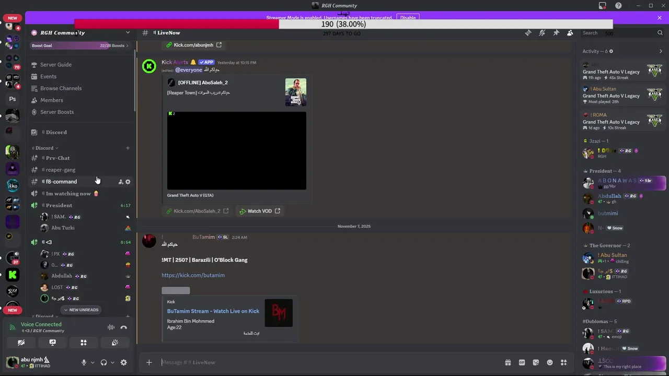Open Boost Goal progress details
Screen dimensions: 669x376
80,45
